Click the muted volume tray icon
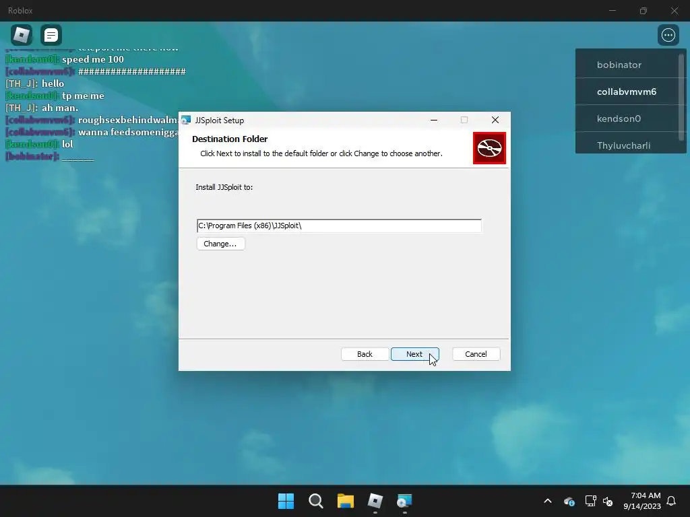The image size is (690, 517). [x=608, y=501]
